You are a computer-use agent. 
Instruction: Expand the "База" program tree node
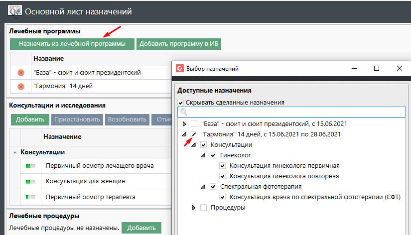[x=184, y=123]
